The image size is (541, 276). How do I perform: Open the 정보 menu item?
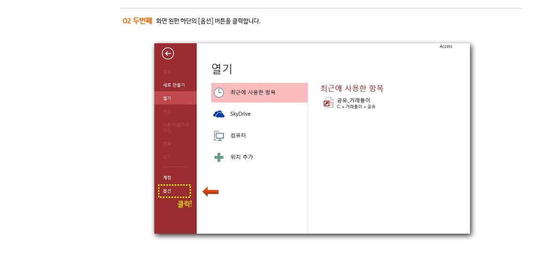[167, 72]
